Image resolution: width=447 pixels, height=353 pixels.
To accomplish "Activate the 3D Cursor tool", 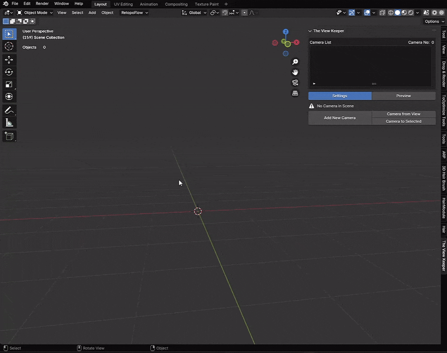I will 9,46.
